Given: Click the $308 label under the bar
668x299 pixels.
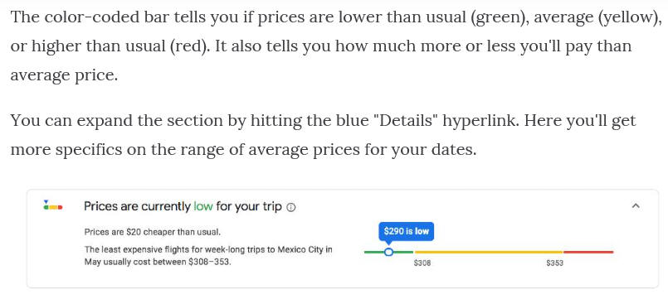Looking at the screenshot, I should coord(422,263).
